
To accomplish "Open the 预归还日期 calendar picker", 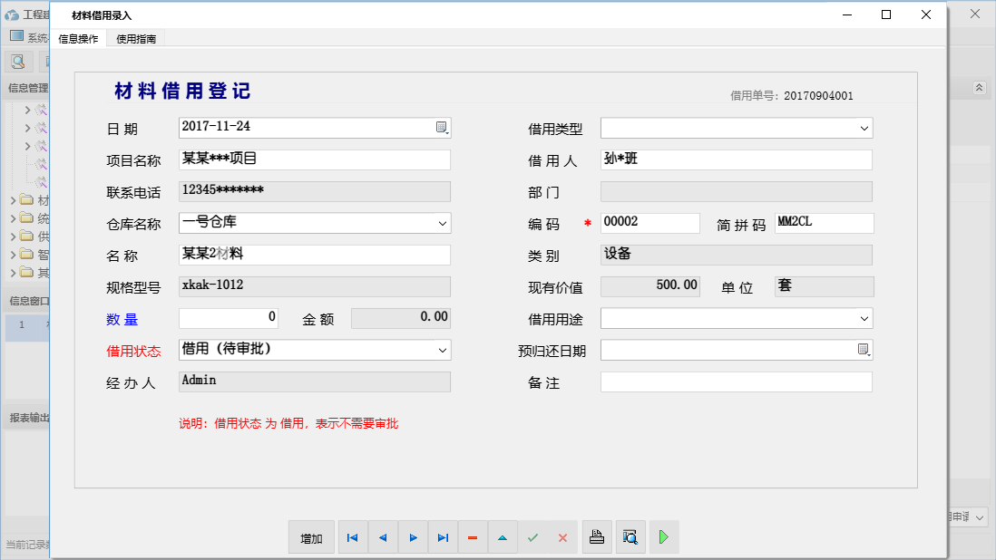I will [864, 350].
